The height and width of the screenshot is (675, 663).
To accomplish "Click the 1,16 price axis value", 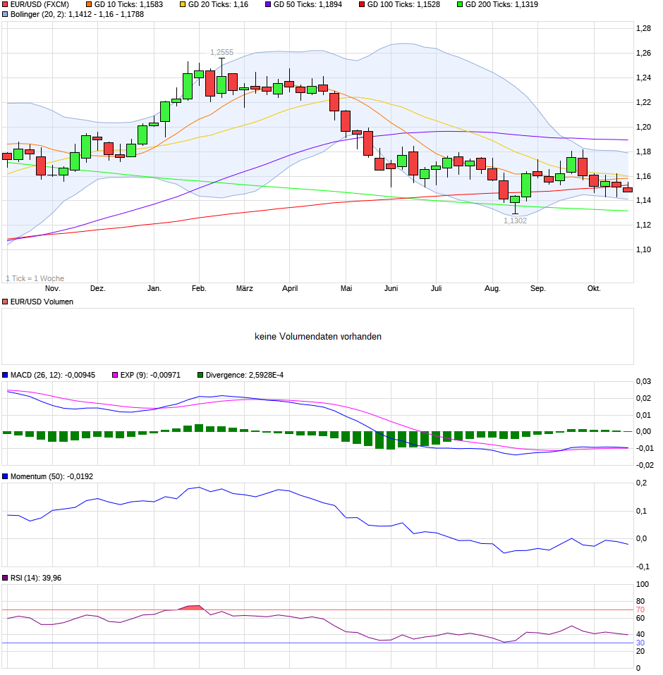I will 644,176.
